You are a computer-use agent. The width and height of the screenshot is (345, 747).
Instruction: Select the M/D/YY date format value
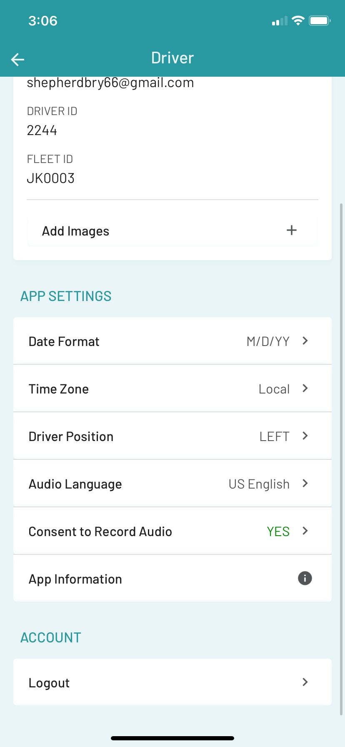tap(268, 341)
